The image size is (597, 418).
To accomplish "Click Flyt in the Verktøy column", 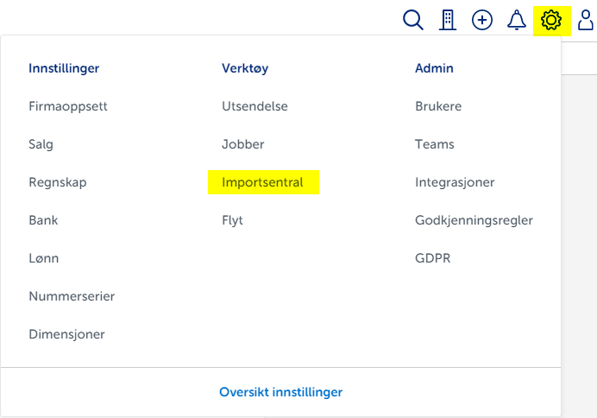I will point(232,220).
